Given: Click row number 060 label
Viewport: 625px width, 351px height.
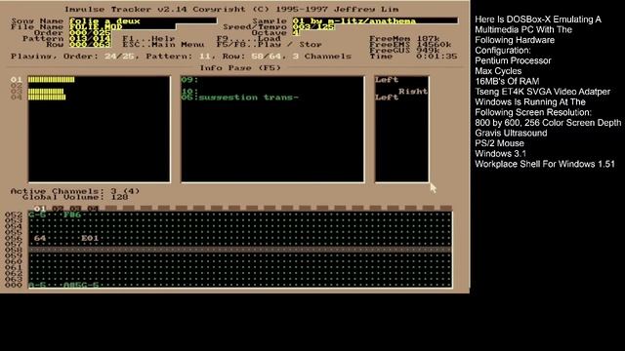Looking at the screenshot, I should (x=14, y=261).
